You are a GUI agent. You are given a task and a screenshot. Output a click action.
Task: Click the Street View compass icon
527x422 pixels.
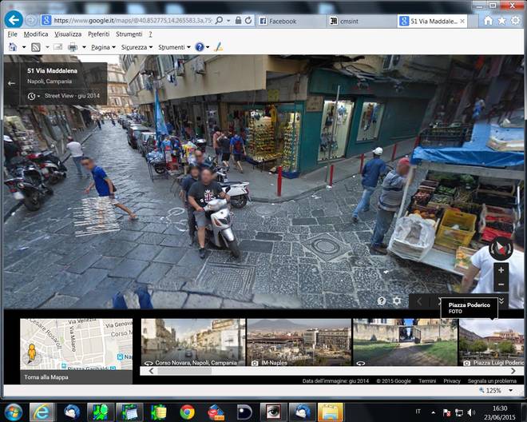(x=501, y=248)
